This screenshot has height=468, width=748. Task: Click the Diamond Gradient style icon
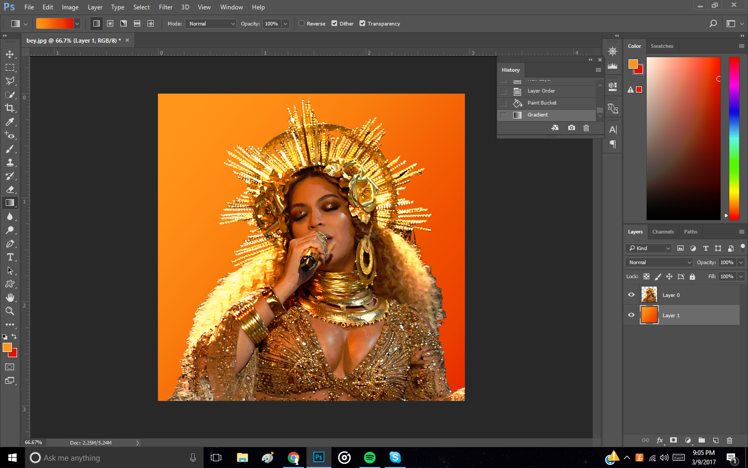tap(151, 23)
